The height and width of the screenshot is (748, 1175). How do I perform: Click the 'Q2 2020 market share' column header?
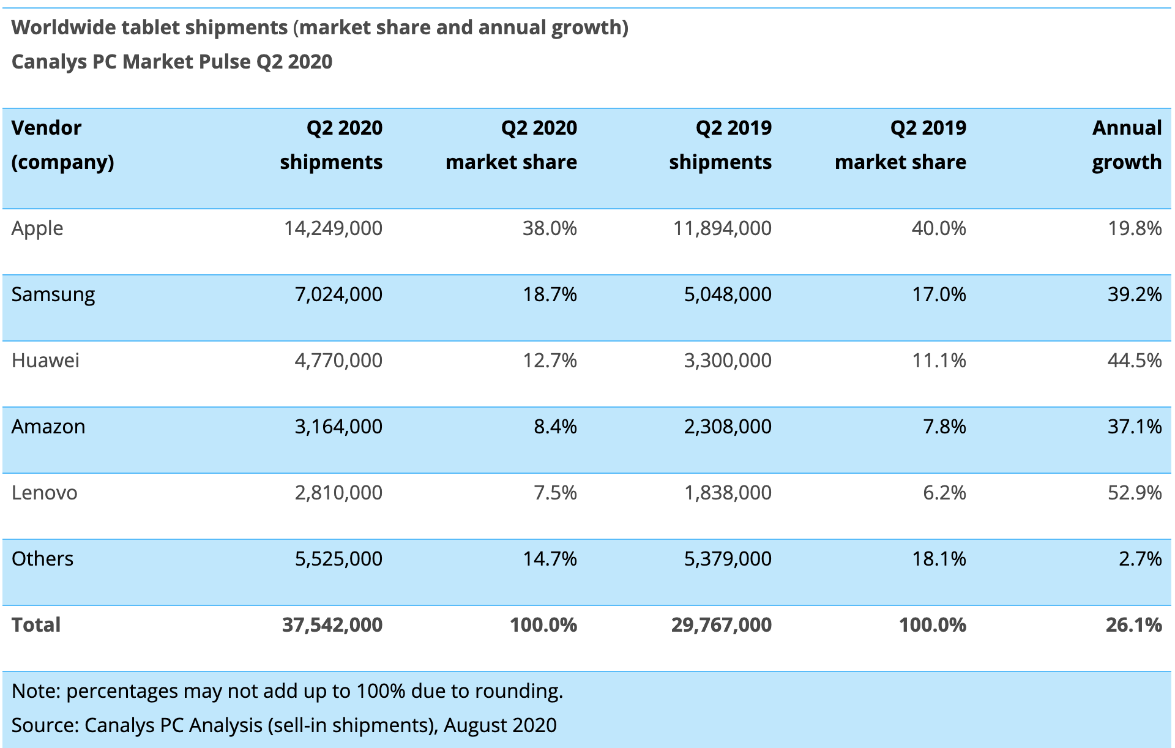click(x=511, y=145)
